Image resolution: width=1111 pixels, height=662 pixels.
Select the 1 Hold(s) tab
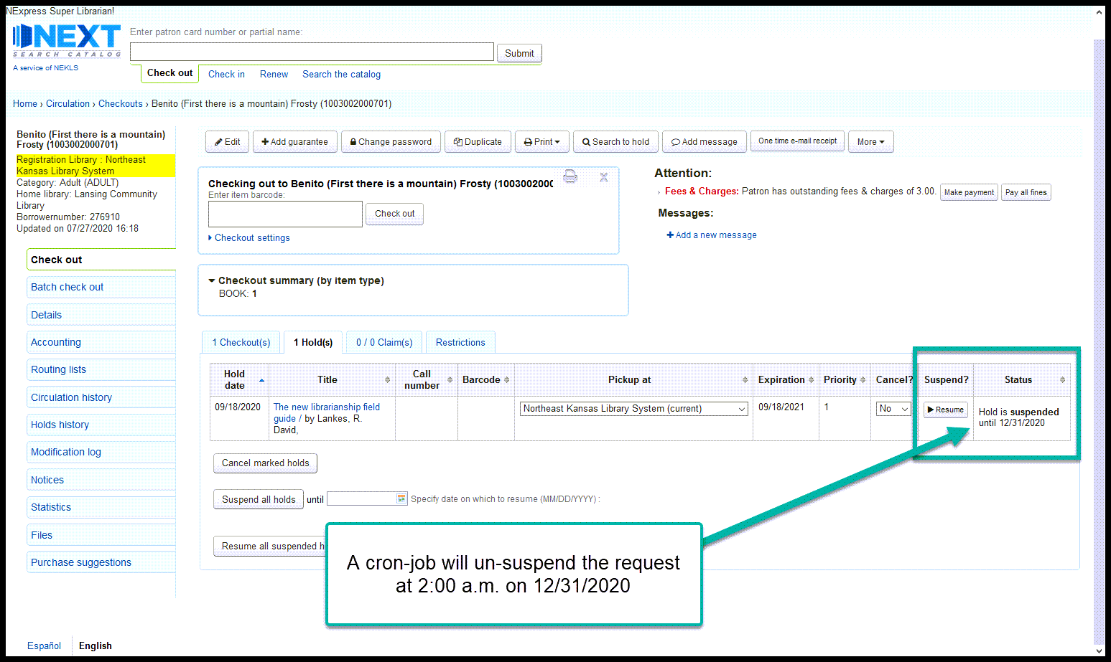313,342
